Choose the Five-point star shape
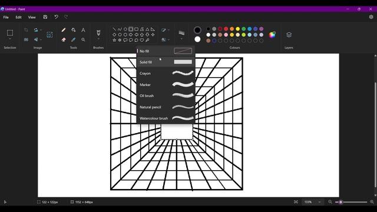Viewport: 377px width, 212px height. tap(114, 40)
